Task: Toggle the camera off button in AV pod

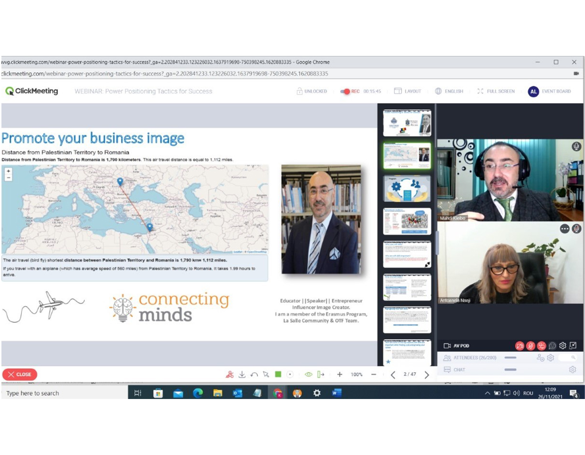Action: pos(519,346)
